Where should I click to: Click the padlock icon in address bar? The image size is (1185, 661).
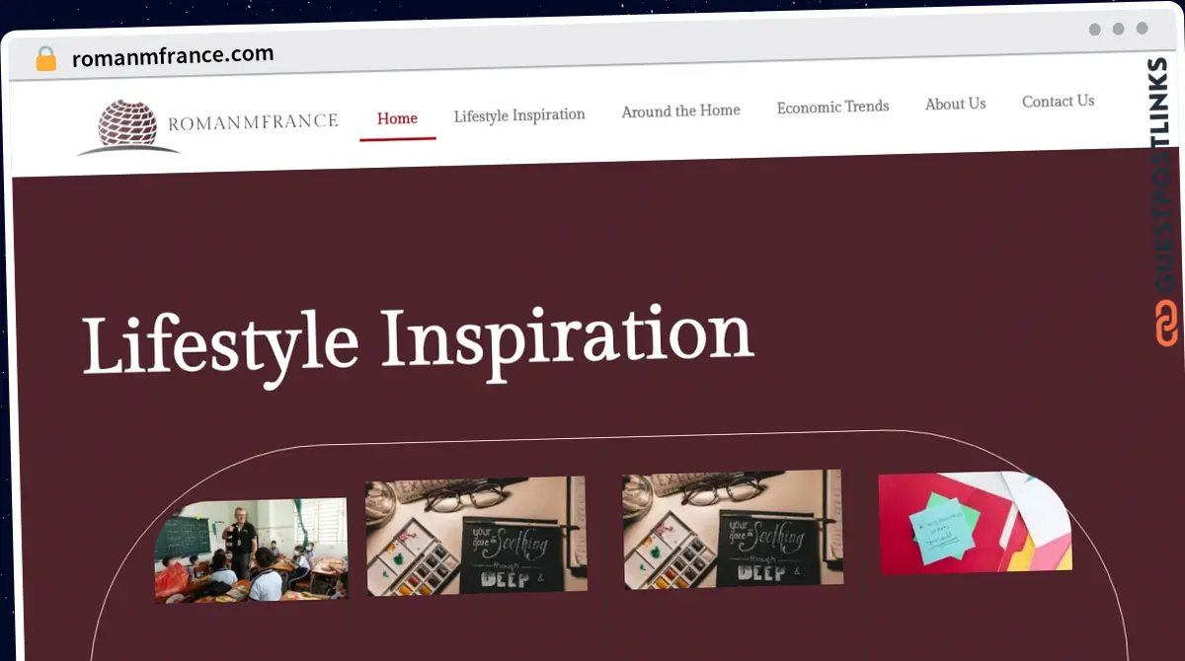(46, 59)
